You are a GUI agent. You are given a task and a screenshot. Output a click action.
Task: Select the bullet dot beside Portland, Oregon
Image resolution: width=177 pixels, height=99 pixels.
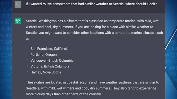click(28, 54)
